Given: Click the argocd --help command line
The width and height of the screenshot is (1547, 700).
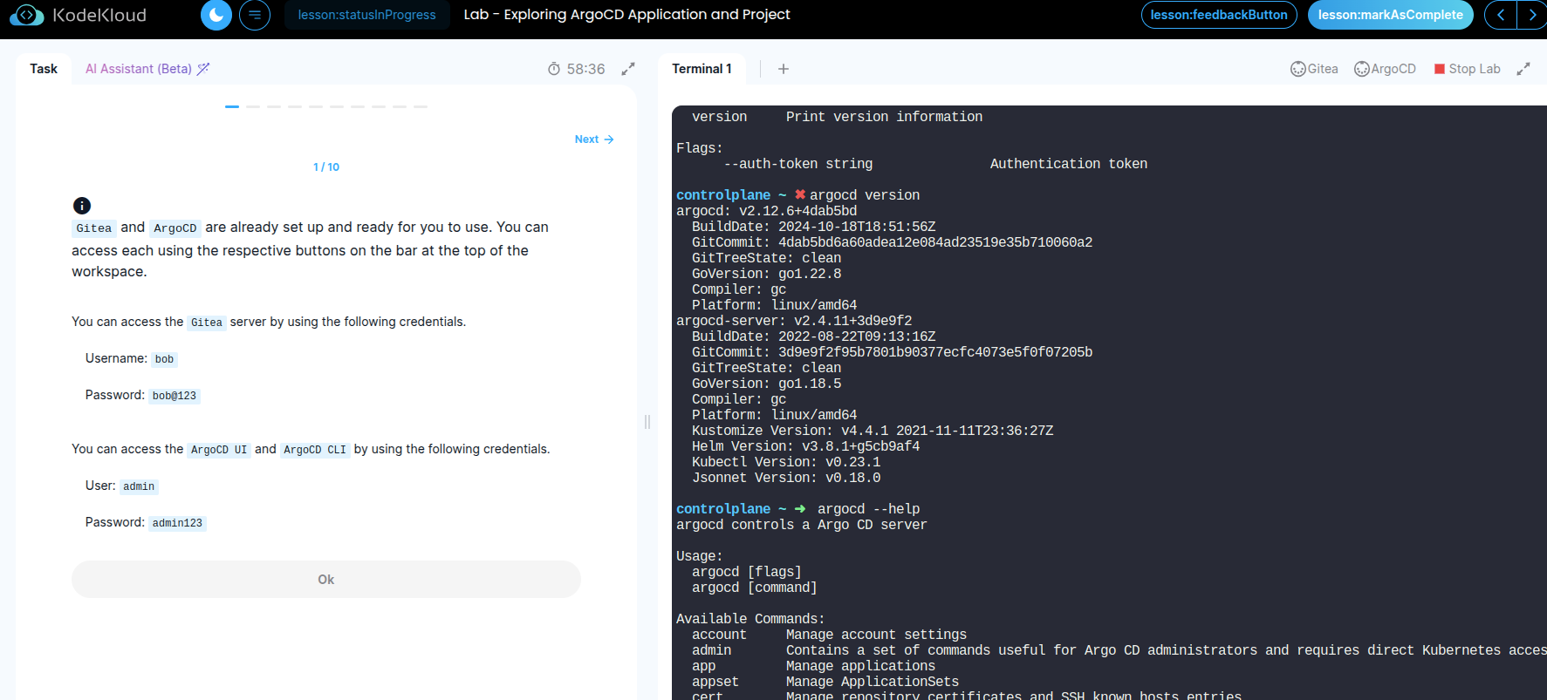Looking at the screenshot, I should click(x=869, y=509).
